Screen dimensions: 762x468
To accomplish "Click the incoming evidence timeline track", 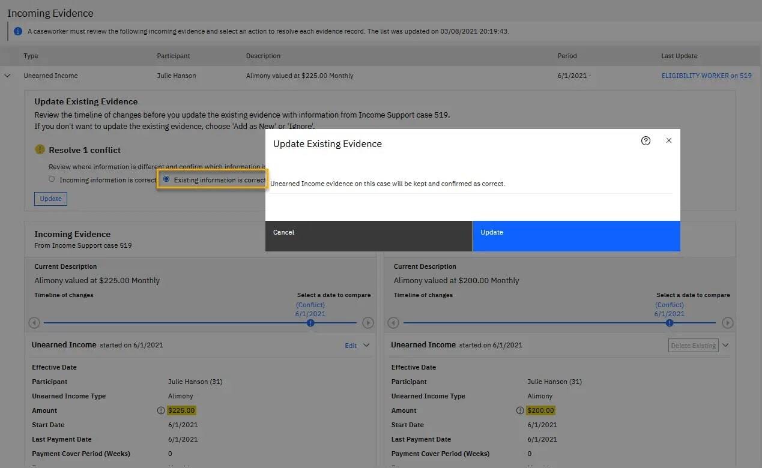I will click(x=201, y=323).
